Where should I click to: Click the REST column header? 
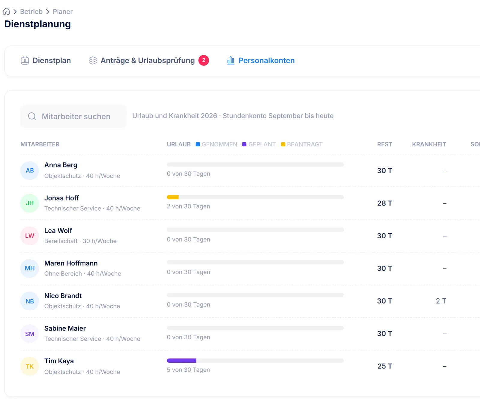pyautogui.click(x=385, y=144)
